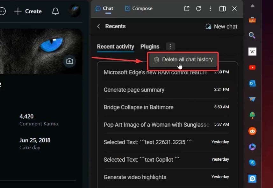Open Microsoft 365 from the sidebar
The height and width of the screenshot is (188, 273).
[x=252, y=147]
